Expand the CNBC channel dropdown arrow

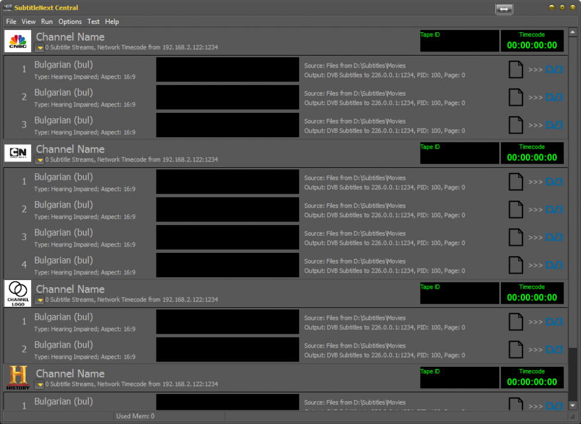click(40, 48)
